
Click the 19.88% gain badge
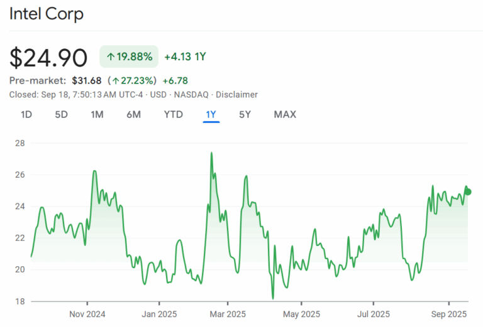(129, 56)
